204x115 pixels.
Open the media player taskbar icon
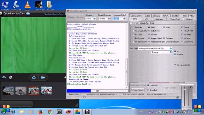click(31, 112)
